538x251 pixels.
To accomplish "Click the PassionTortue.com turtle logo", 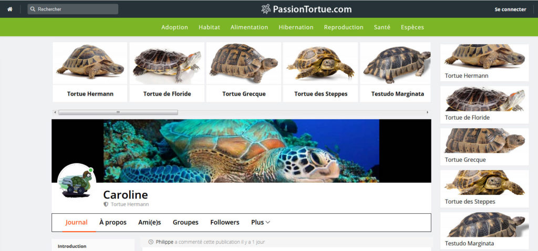I will click(x=265, y=9).
